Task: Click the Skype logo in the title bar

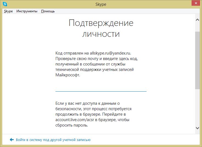Action: (5, 4)
